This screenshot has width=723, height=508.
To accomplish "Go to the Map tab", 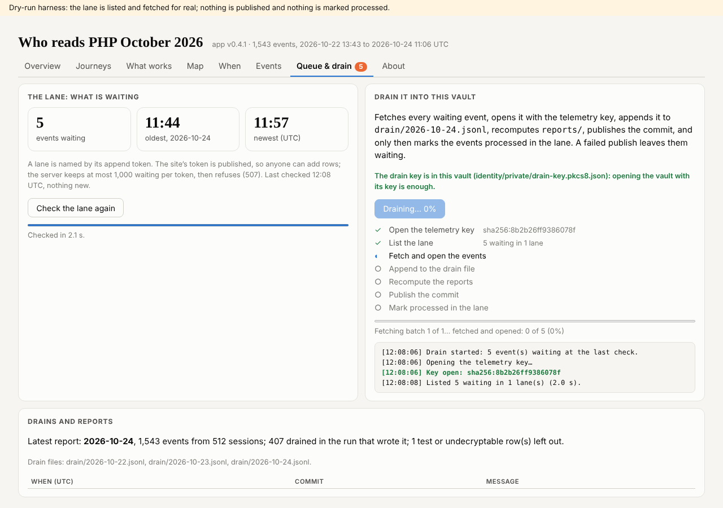I will (195, 66).
